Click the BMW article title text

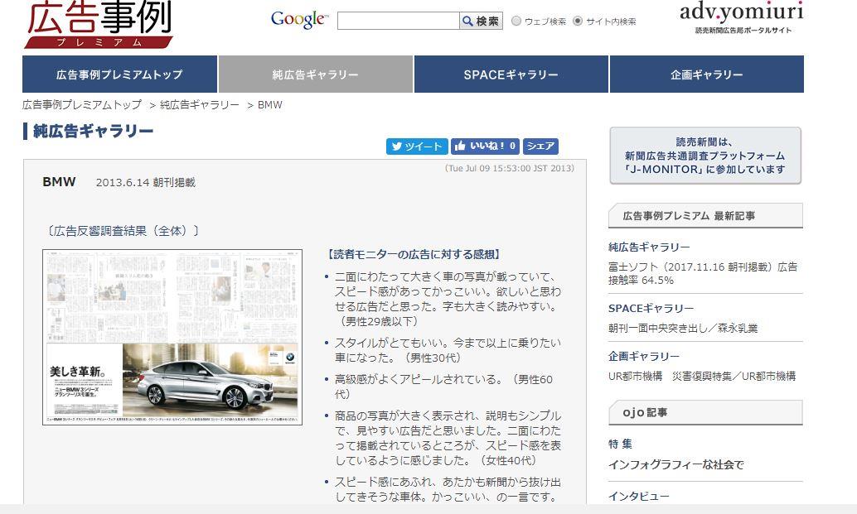point(59,182)
